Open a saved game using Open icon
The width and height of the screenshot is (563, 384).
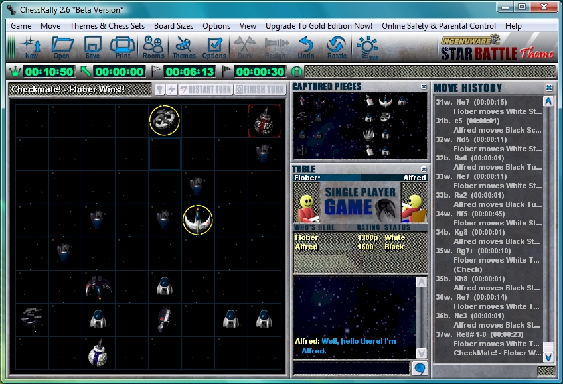tap(62, 47)
